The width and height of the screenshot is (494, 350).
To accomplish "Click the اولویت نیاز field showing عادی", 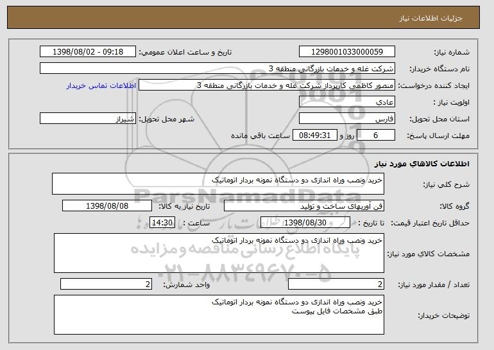I will tap(347, 102).
